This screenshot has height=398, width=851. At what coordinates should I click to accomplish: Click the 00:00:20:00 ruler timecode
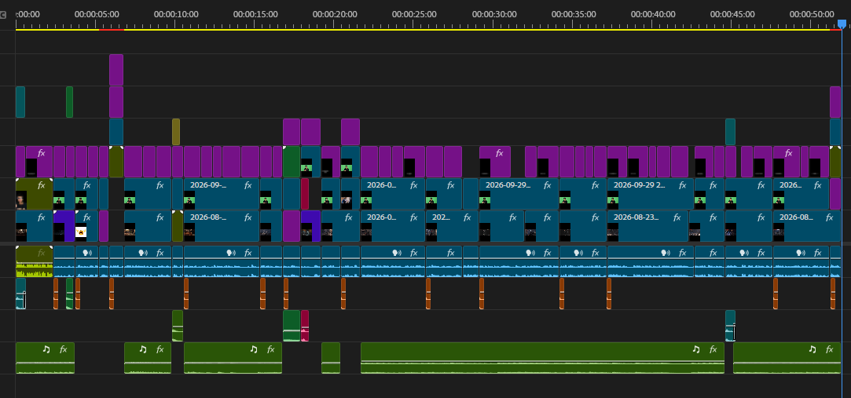click(335, 14)
